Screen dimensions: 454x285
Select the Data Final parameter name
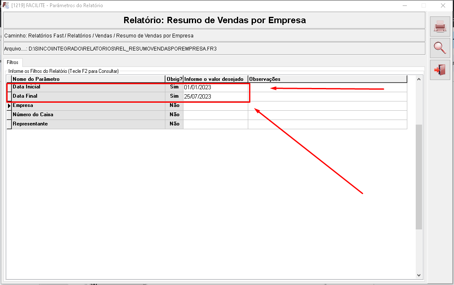(x=88, y=96)
